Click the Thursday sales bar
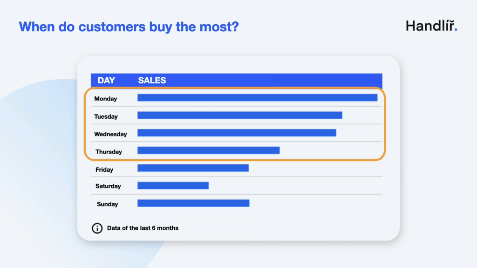Viewport: 477px width, 268px height. click(208, 150)
